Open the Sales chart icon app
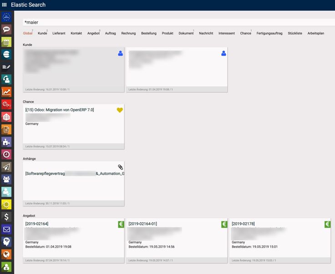This screenshot has width=335, height=274. coord(6,92)
